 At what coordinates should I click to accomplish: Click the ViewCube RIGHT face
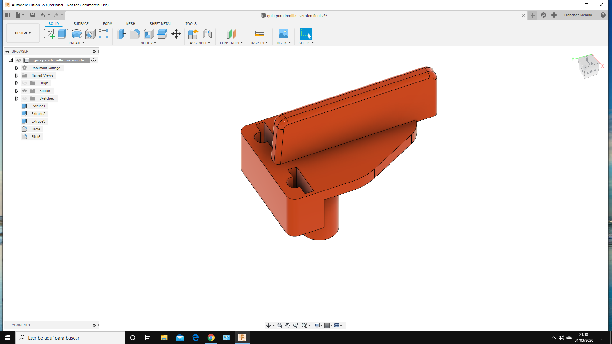coord(592,72)
